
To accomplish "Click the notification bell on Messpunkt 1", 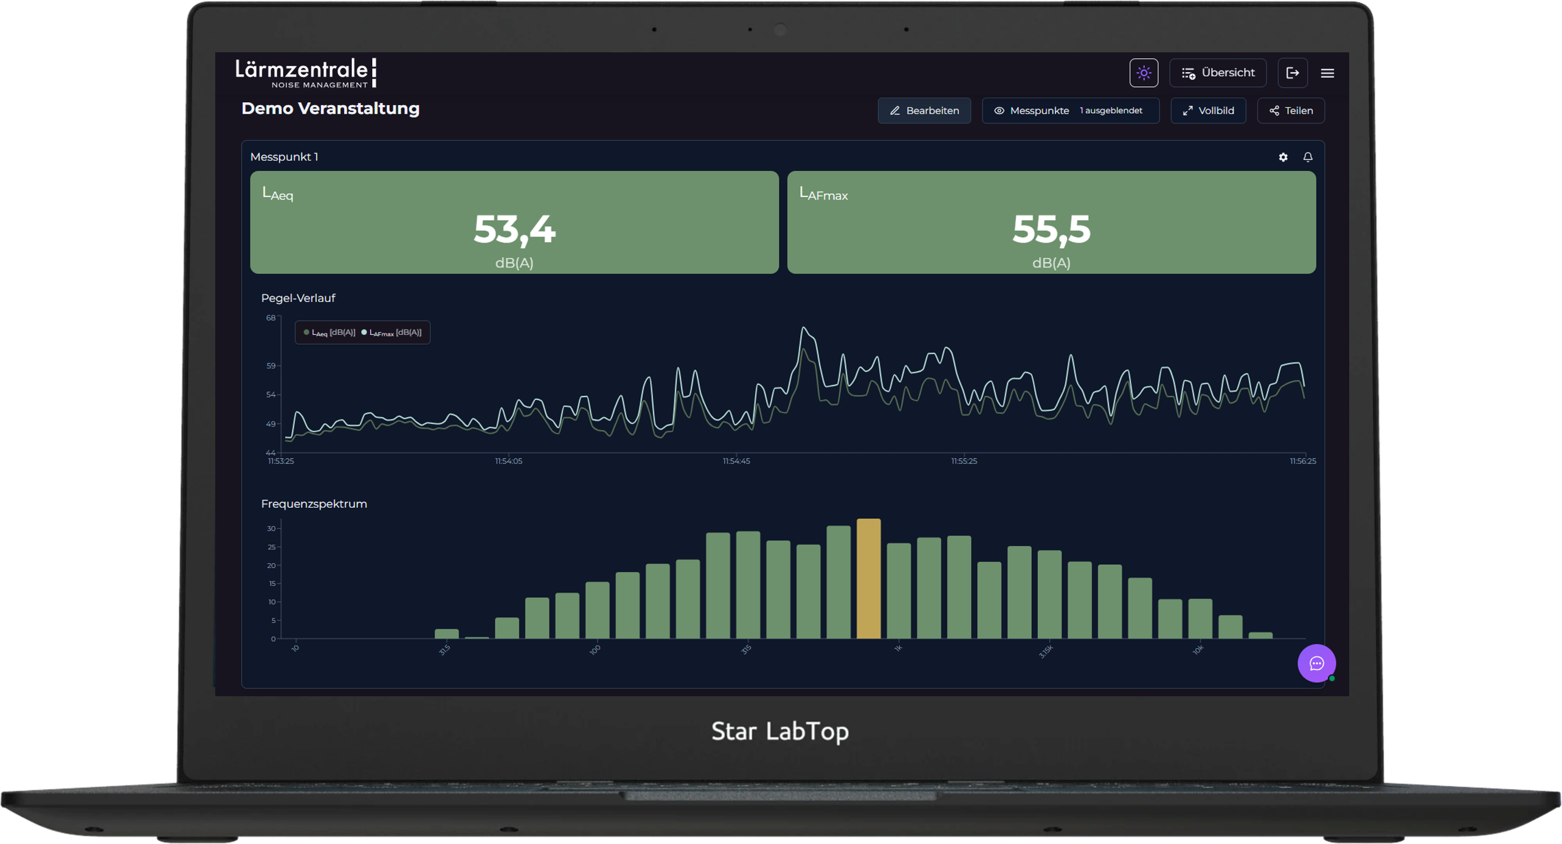I will coord(1307,157).
